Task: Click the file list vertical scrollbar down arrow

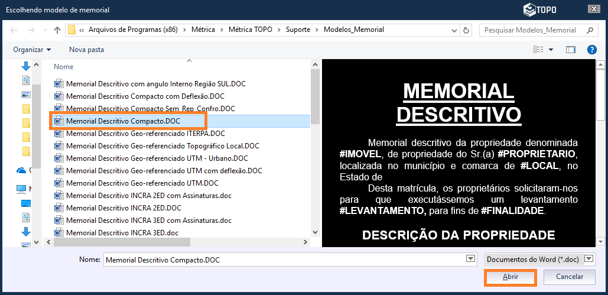Action: click(x=315, y=232)
